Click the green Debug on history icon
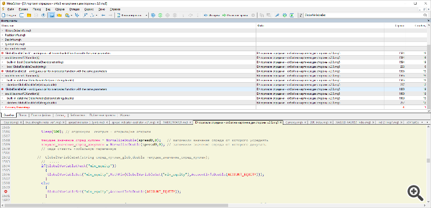This screenshot has width=431, height=208. tap(160, 15)
